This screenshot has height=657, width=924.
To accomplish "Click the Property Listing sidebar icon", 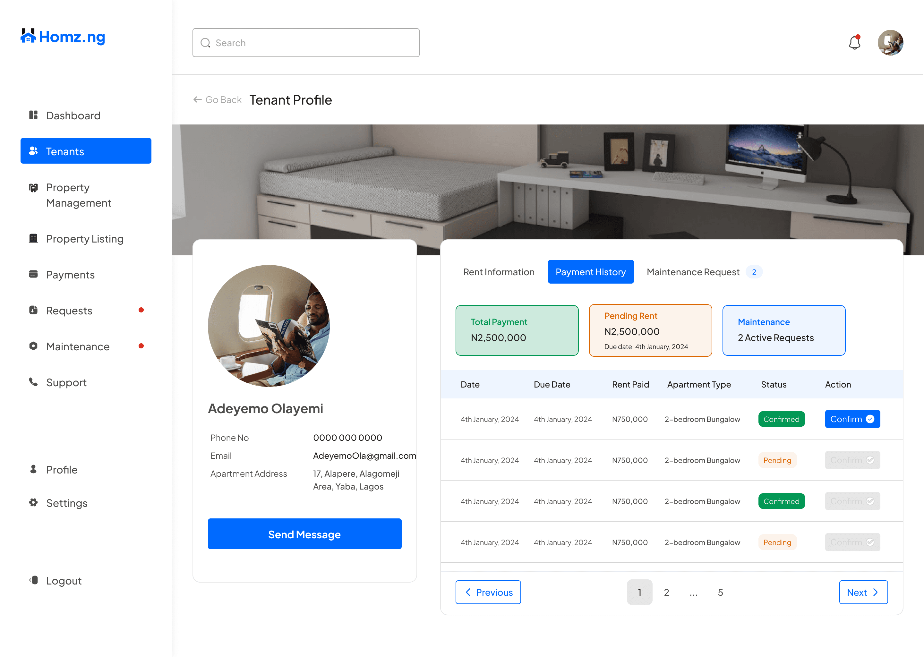I will 33,238.
